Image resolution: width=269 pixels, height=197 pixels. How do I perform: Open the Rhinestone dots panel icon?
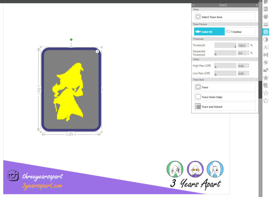[x=266, y=93]
